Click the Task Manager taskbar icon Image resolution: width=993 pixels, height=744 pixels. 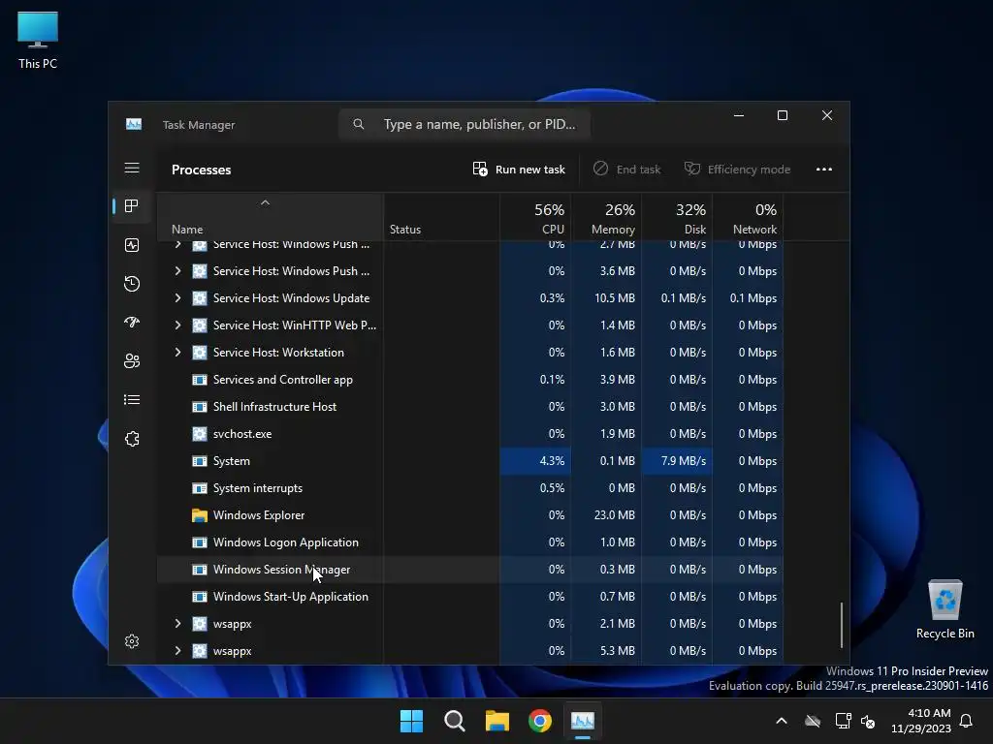[583, 721]
